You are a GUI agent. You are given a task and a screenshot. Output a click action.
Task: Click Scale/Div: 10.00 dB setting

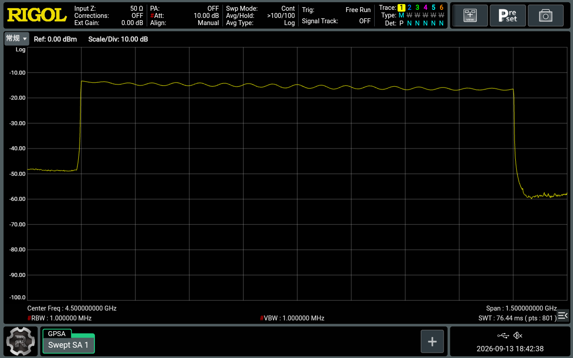[x=118, y=39]
